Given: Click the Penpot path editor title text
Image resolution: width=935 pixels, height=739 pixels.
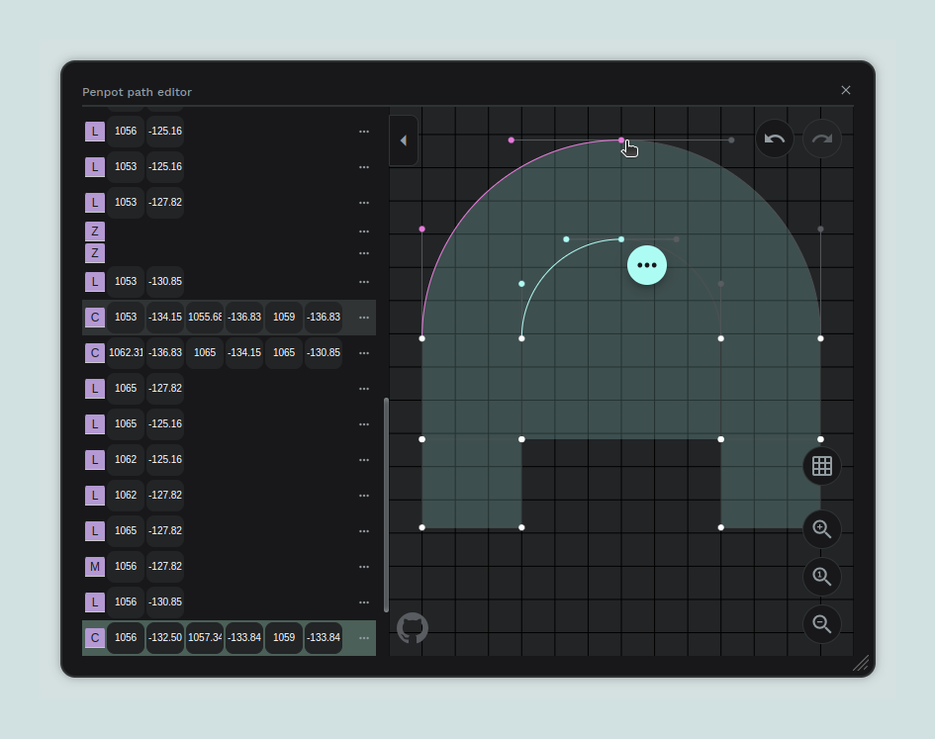Looking at the screenshot, I should [x=138, y=92].
